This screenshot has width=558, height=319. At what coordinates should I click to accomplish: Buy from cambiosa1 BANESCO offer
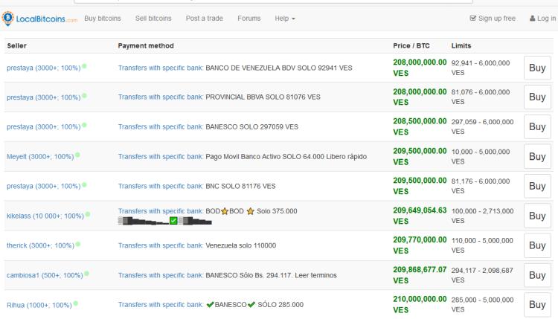point(537,275)
